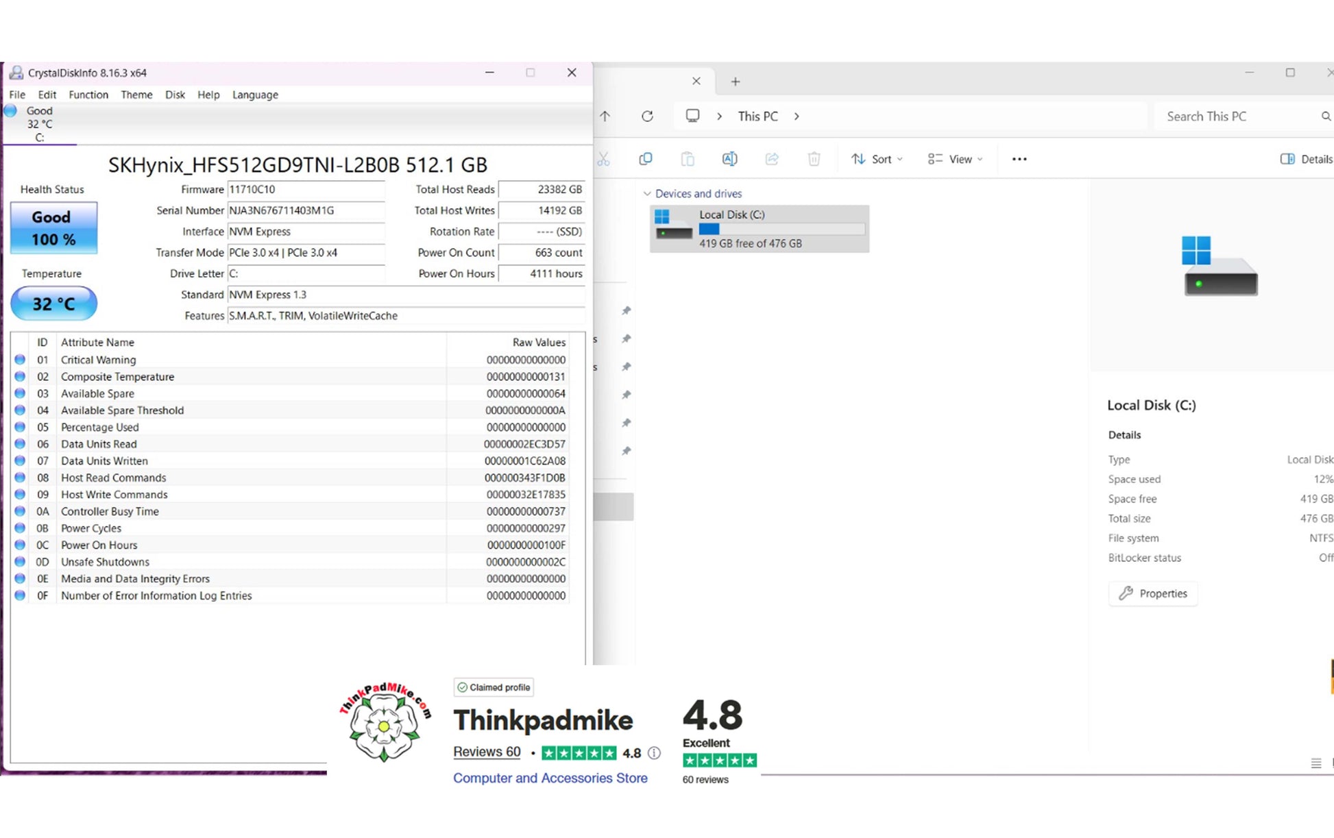Open the three-dot See more menu
The width and height of the screenshot is (1334, 838).
(x=1019, y=159)
